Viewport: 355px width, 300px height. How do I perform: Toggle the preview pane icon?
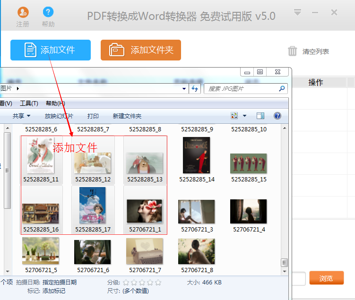(x=260, y=116)
